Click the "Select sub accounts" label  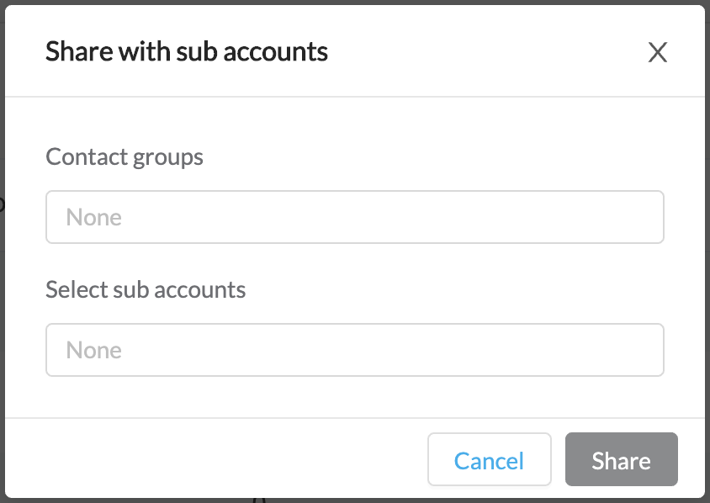(x=146, y=290)
